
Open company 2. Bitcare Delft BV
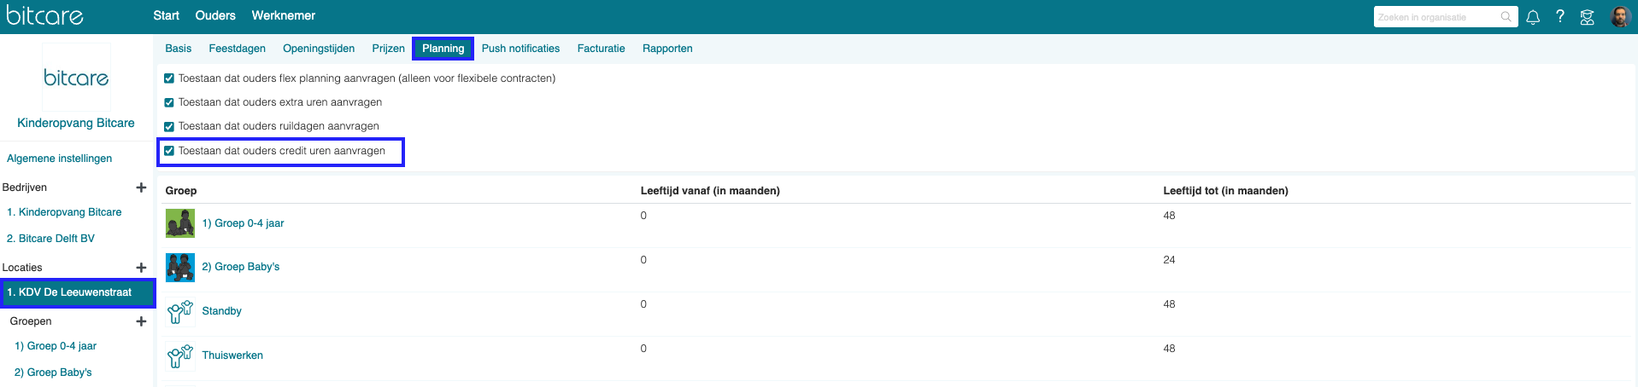50,239
